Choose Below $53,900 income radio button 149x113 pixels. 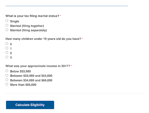7,71
